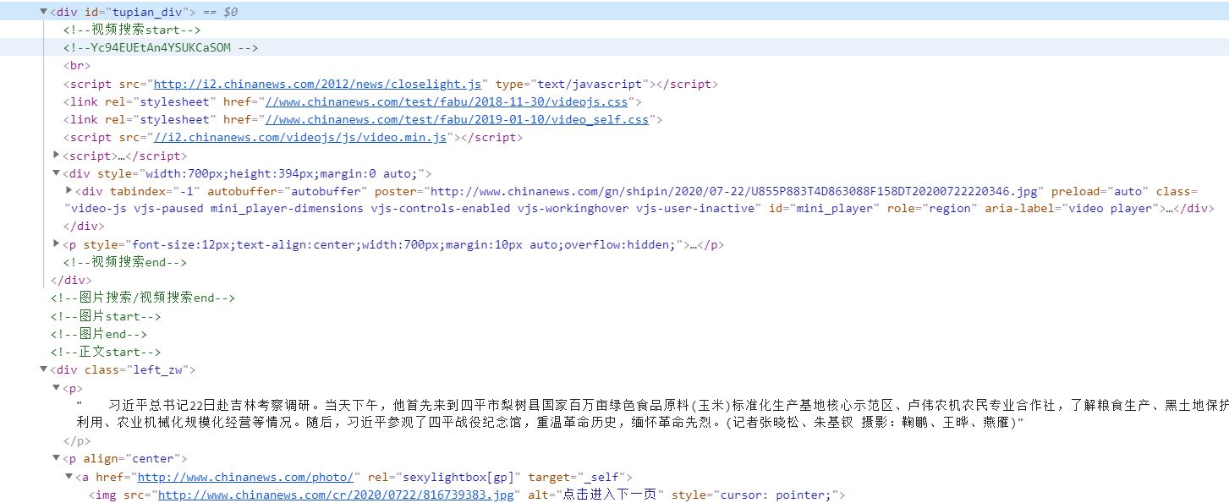Screen dimensions: 1229x503
Task: Select the 图片搜索/视频搜索end comment
Action: tap(143, 298)
